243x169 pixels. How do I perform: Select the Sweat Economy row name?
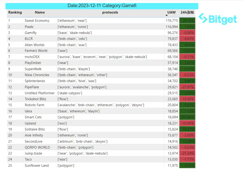coord(37,21)
